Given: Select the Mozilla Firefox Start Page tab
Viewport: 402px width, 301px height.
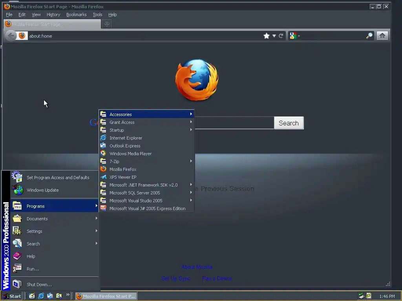Looking at the screenshot, I should pos(52,24).
